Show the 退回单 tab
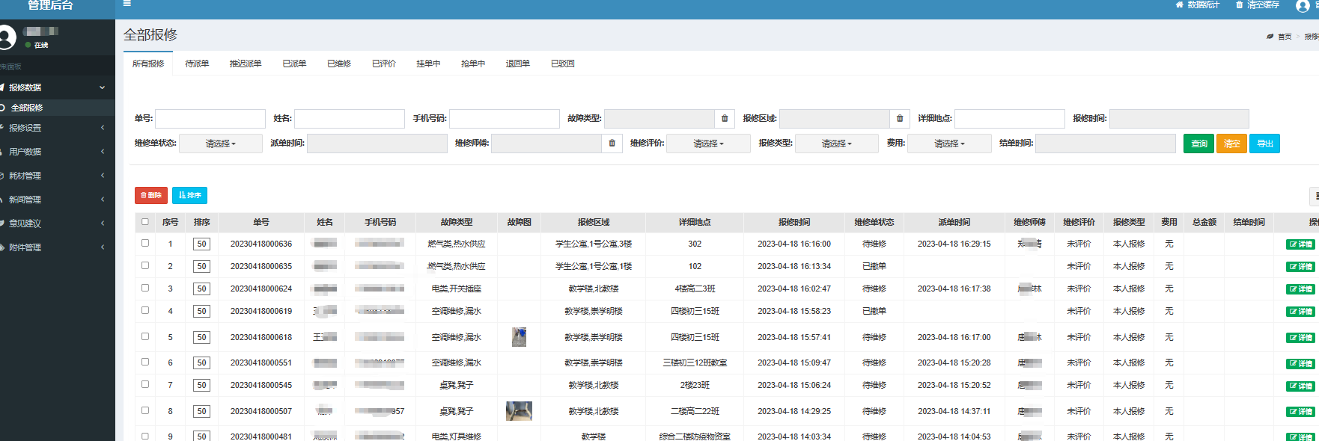 [518, 64]
